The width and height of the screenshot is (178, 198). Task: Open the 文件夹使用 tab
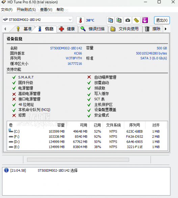[125, 29]
